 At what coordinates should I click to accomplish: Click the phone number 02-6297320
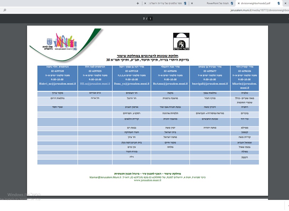pyautogui.click(x=58, y=71)
